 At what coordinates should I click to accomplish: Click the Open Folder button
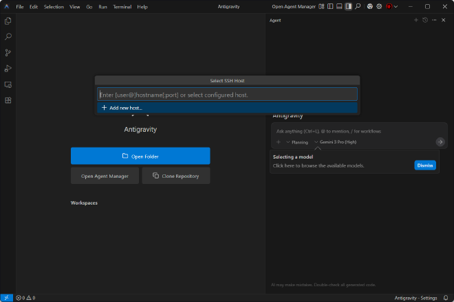pos(140,156)
